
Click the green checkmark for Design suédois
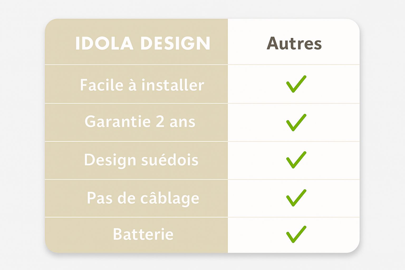tap(296, 160)
